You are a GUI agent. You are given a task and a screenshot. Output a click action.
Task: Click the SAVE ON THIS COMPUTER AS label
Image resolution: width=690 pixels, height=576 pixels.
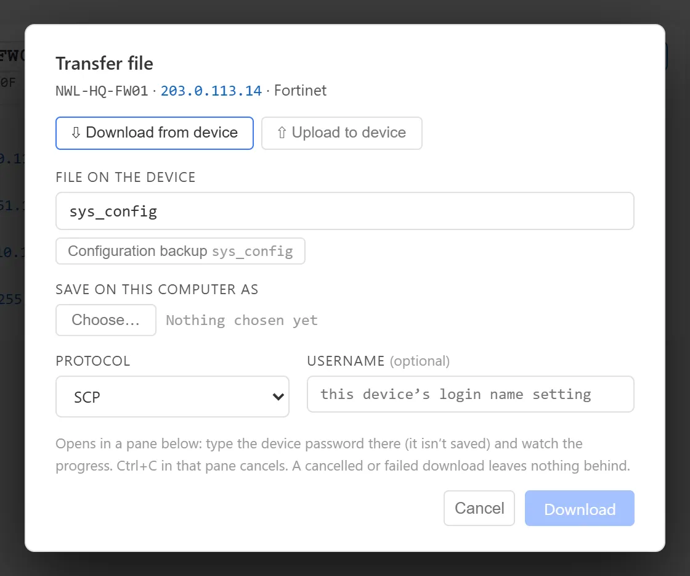[x=156, y=289]
